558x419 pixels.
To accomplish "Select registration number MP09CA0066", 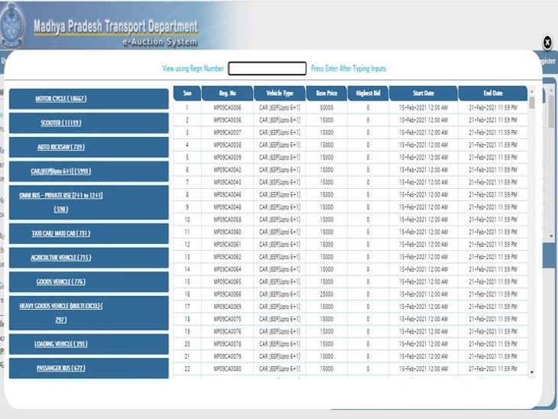I will (227, 294).
